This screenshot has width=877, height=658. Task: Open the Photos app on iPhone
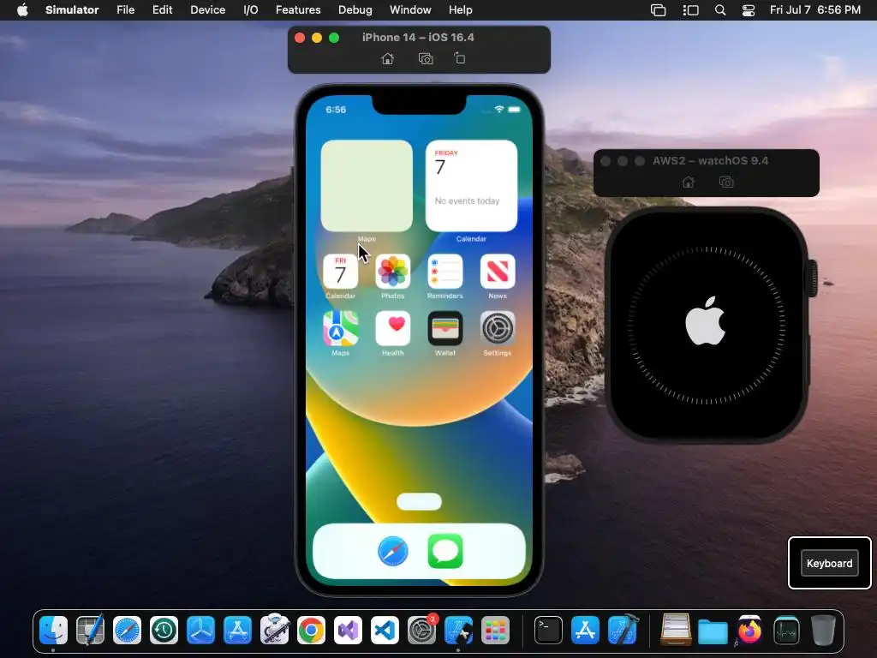pyautogui.click(x=392, y=272)
